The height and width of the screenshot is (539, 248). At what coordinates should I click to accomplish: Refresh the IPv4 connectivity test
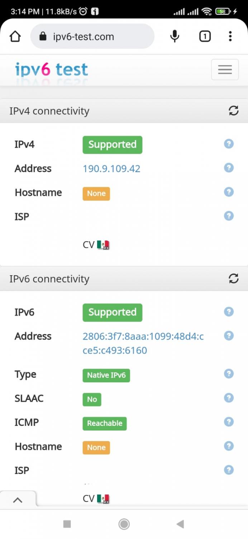[x=234, y=111]
